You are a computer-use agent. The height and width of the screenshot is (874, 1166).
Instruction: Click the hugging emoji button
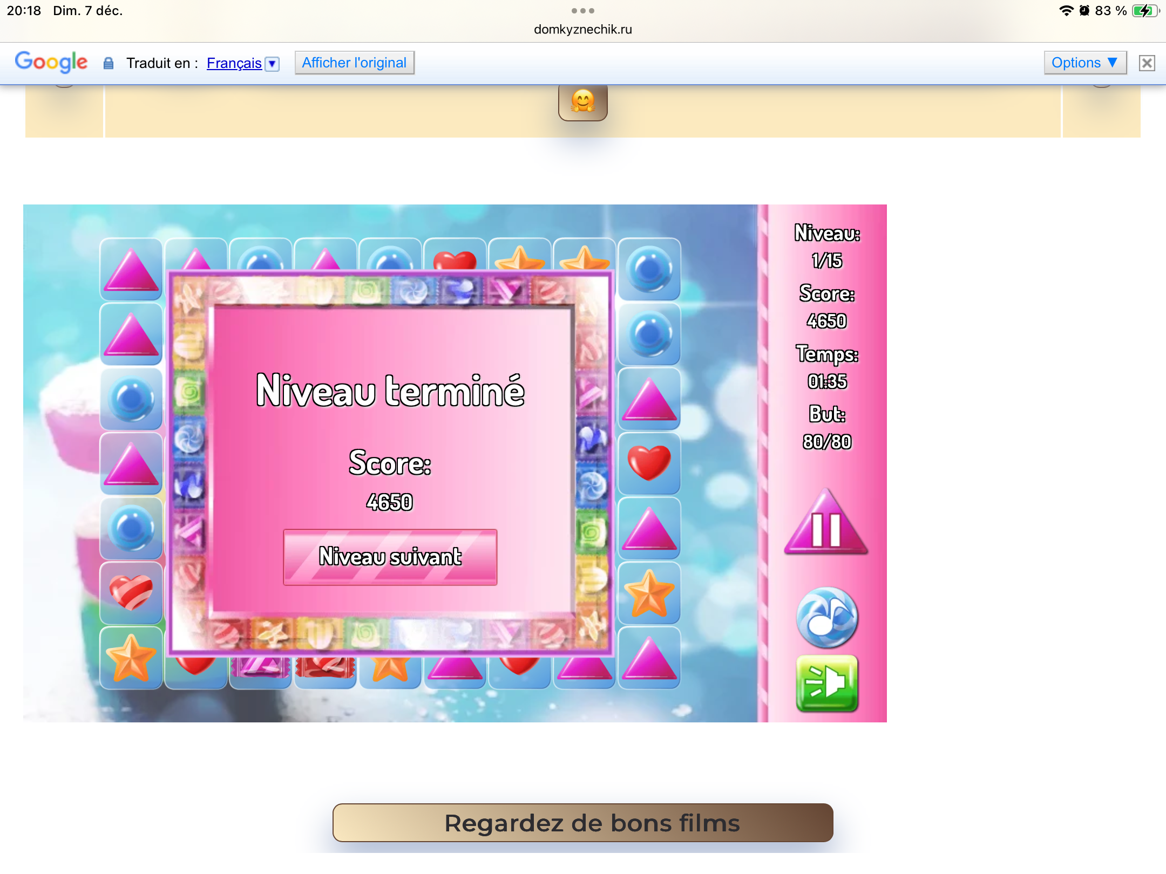click(583, 102)
